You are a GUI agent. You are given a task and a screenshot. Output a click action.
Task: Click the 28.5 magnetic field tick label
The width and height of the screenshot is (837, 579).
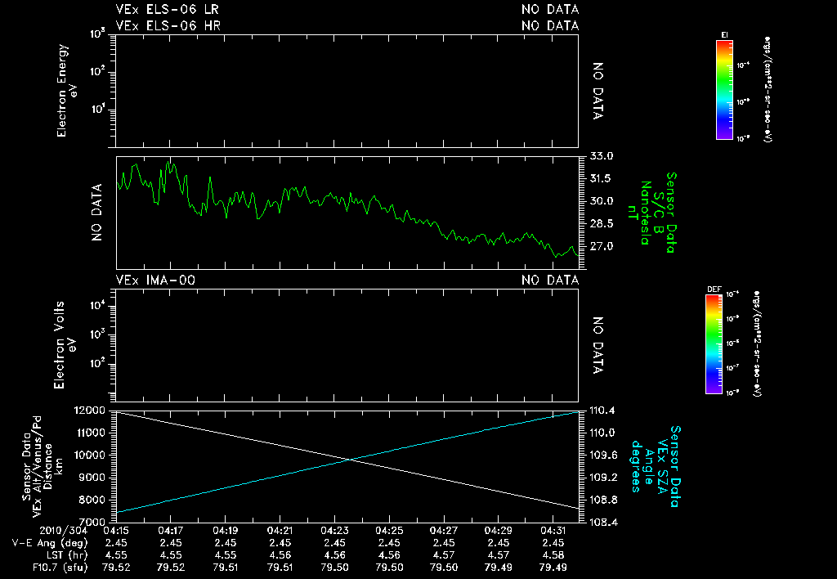[x=602, y=224]
